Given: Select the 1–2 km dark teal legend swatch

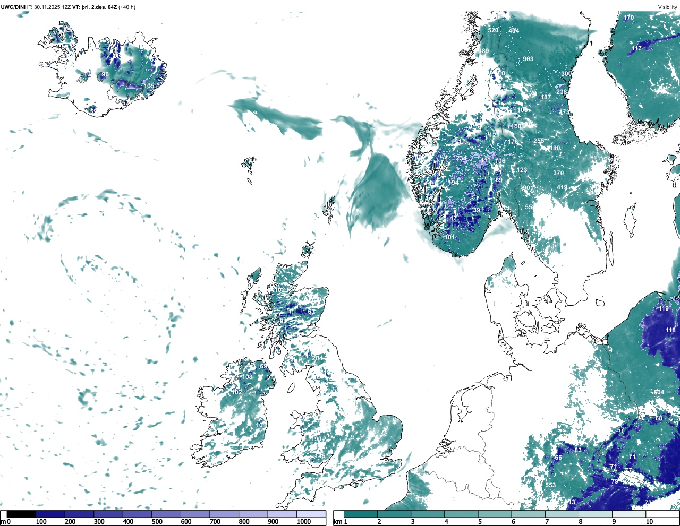Looking at the screenshot, I should 361,514.
